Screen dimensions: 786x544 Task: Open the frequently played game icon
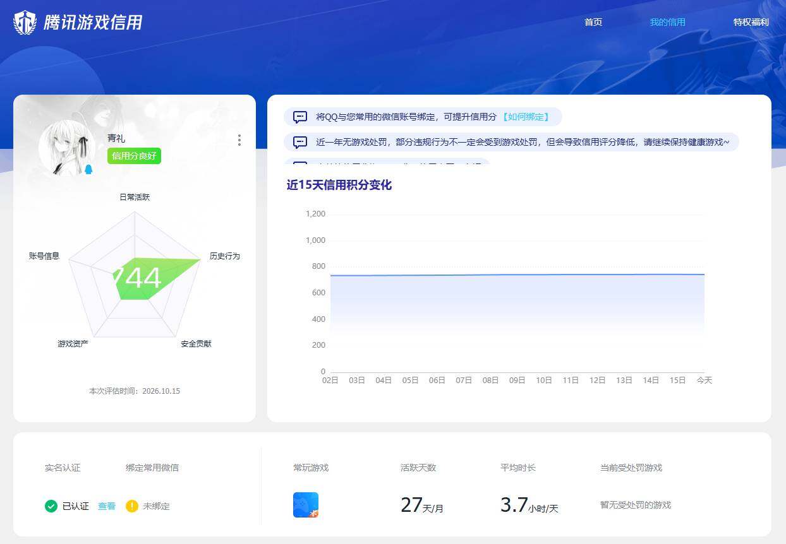pos(306,505)
